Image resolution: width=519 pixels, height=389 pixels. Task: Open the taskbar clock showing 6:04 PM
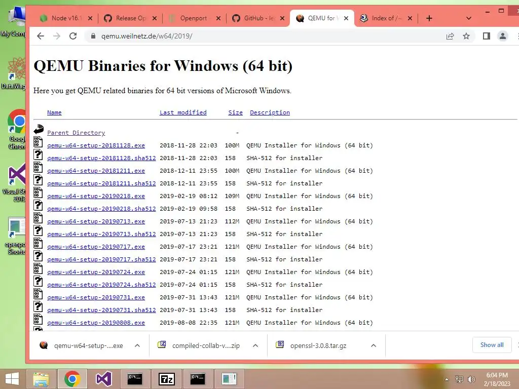click(497, 379)
